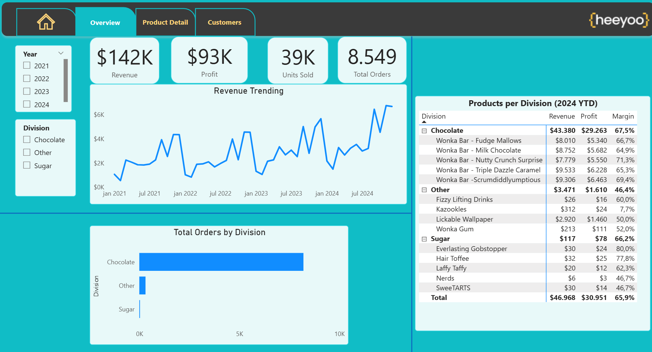Viewport: 652px width, 352px height.
Task: Sort by the Division column header
Action: (x=434, y=116)
